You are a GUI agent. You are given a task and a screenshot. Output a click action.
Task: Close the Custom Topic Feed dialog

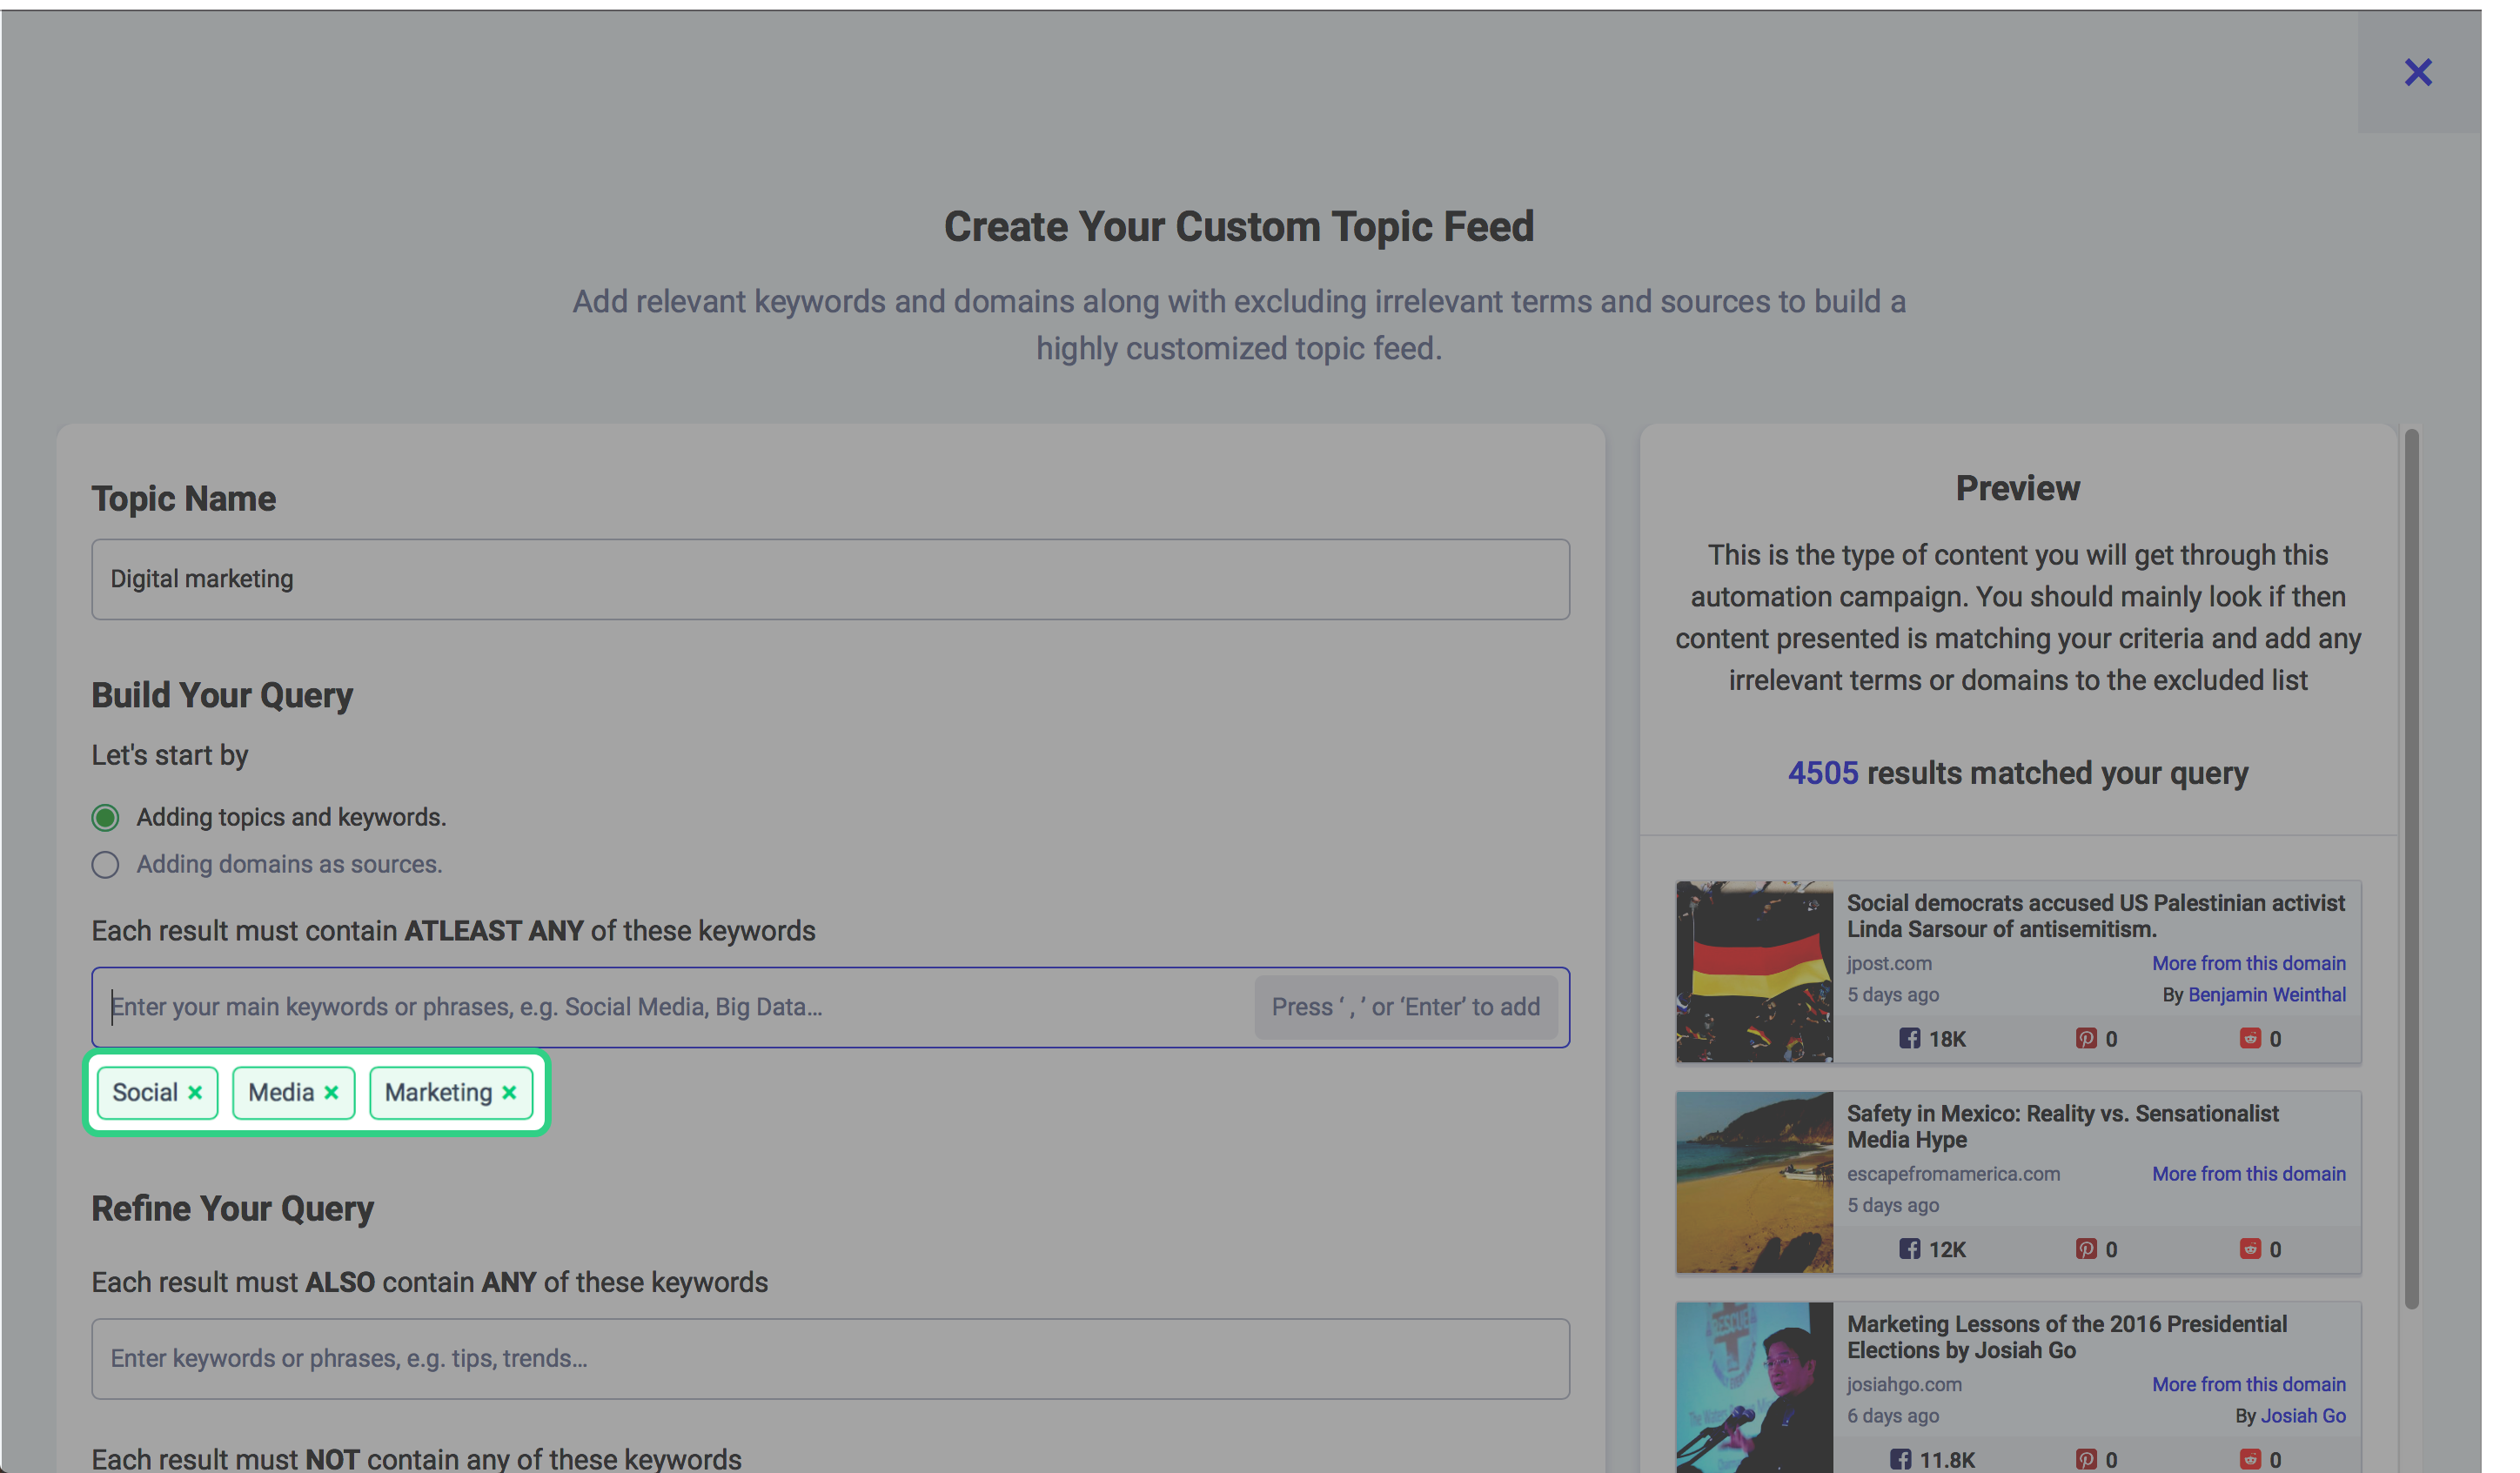pyautogui.click(x=2417, y=72)
